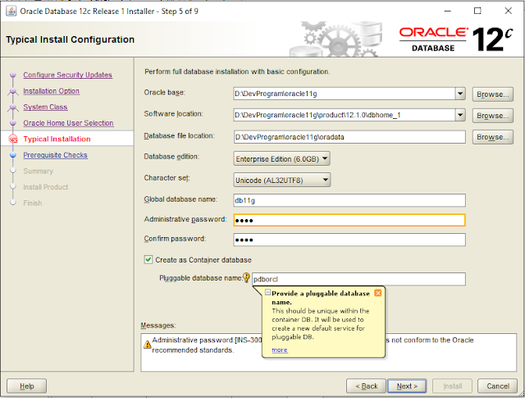Click the Next button

point(407,386)
